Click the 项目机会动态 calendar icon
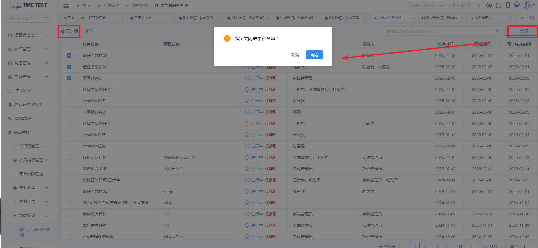Screen dimensions: 538x248 [x=10, y=35]
